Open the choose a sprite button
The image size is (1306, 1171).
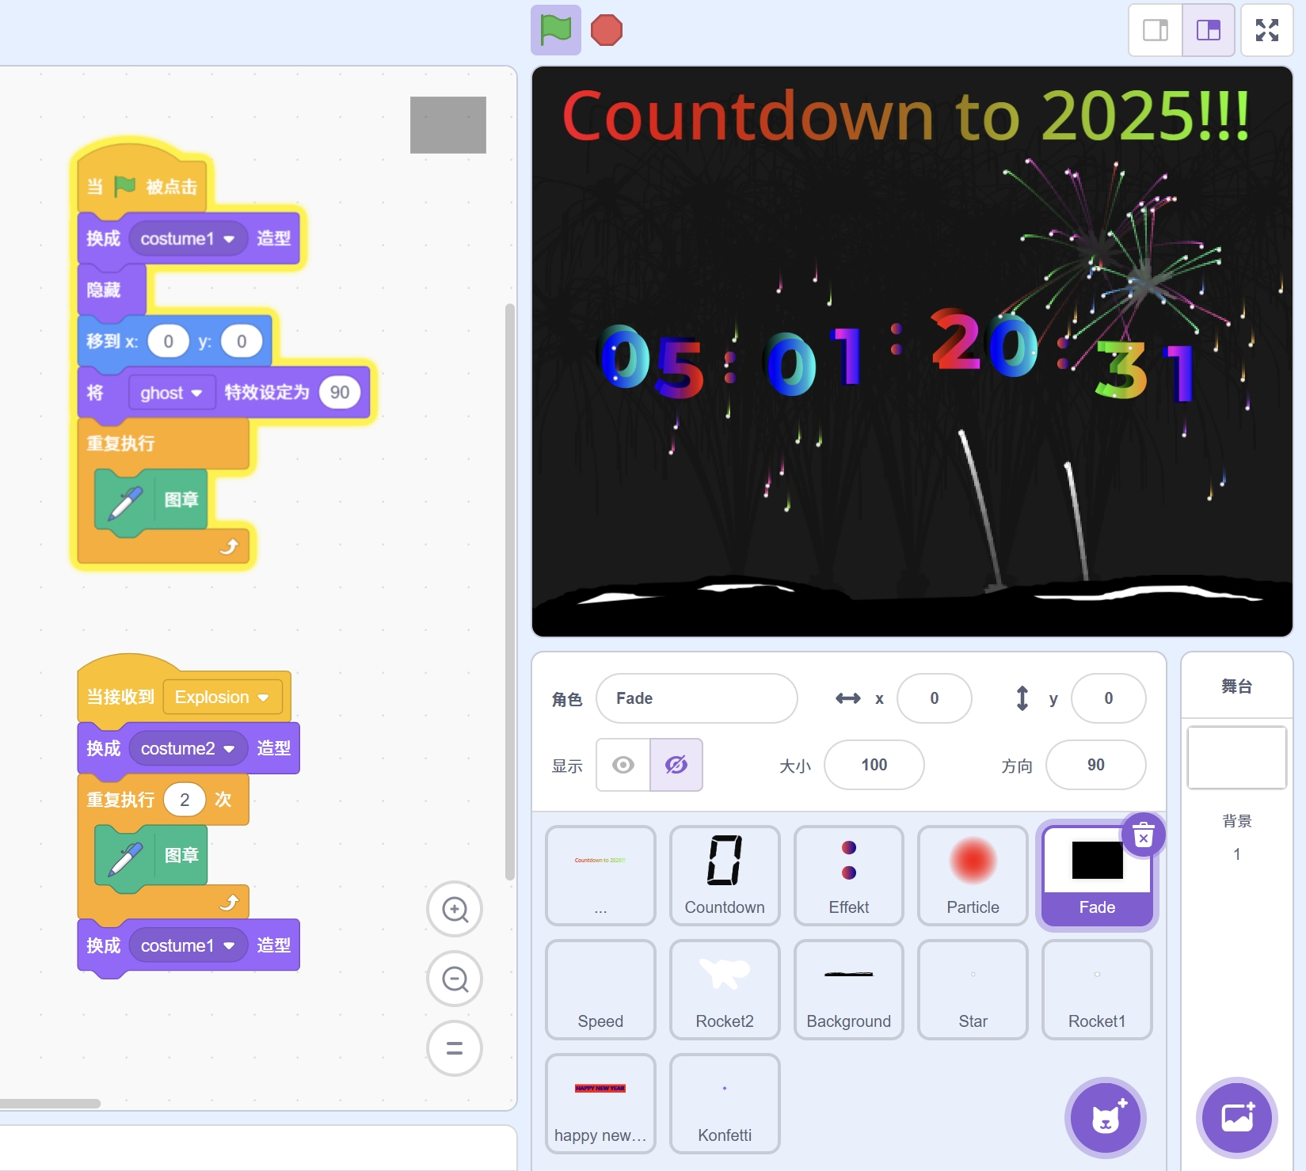(x=1105, y=1117)
